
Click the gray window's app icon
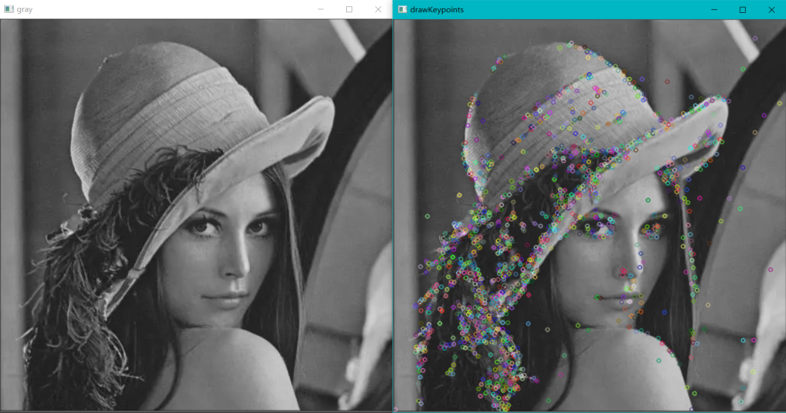9,9
